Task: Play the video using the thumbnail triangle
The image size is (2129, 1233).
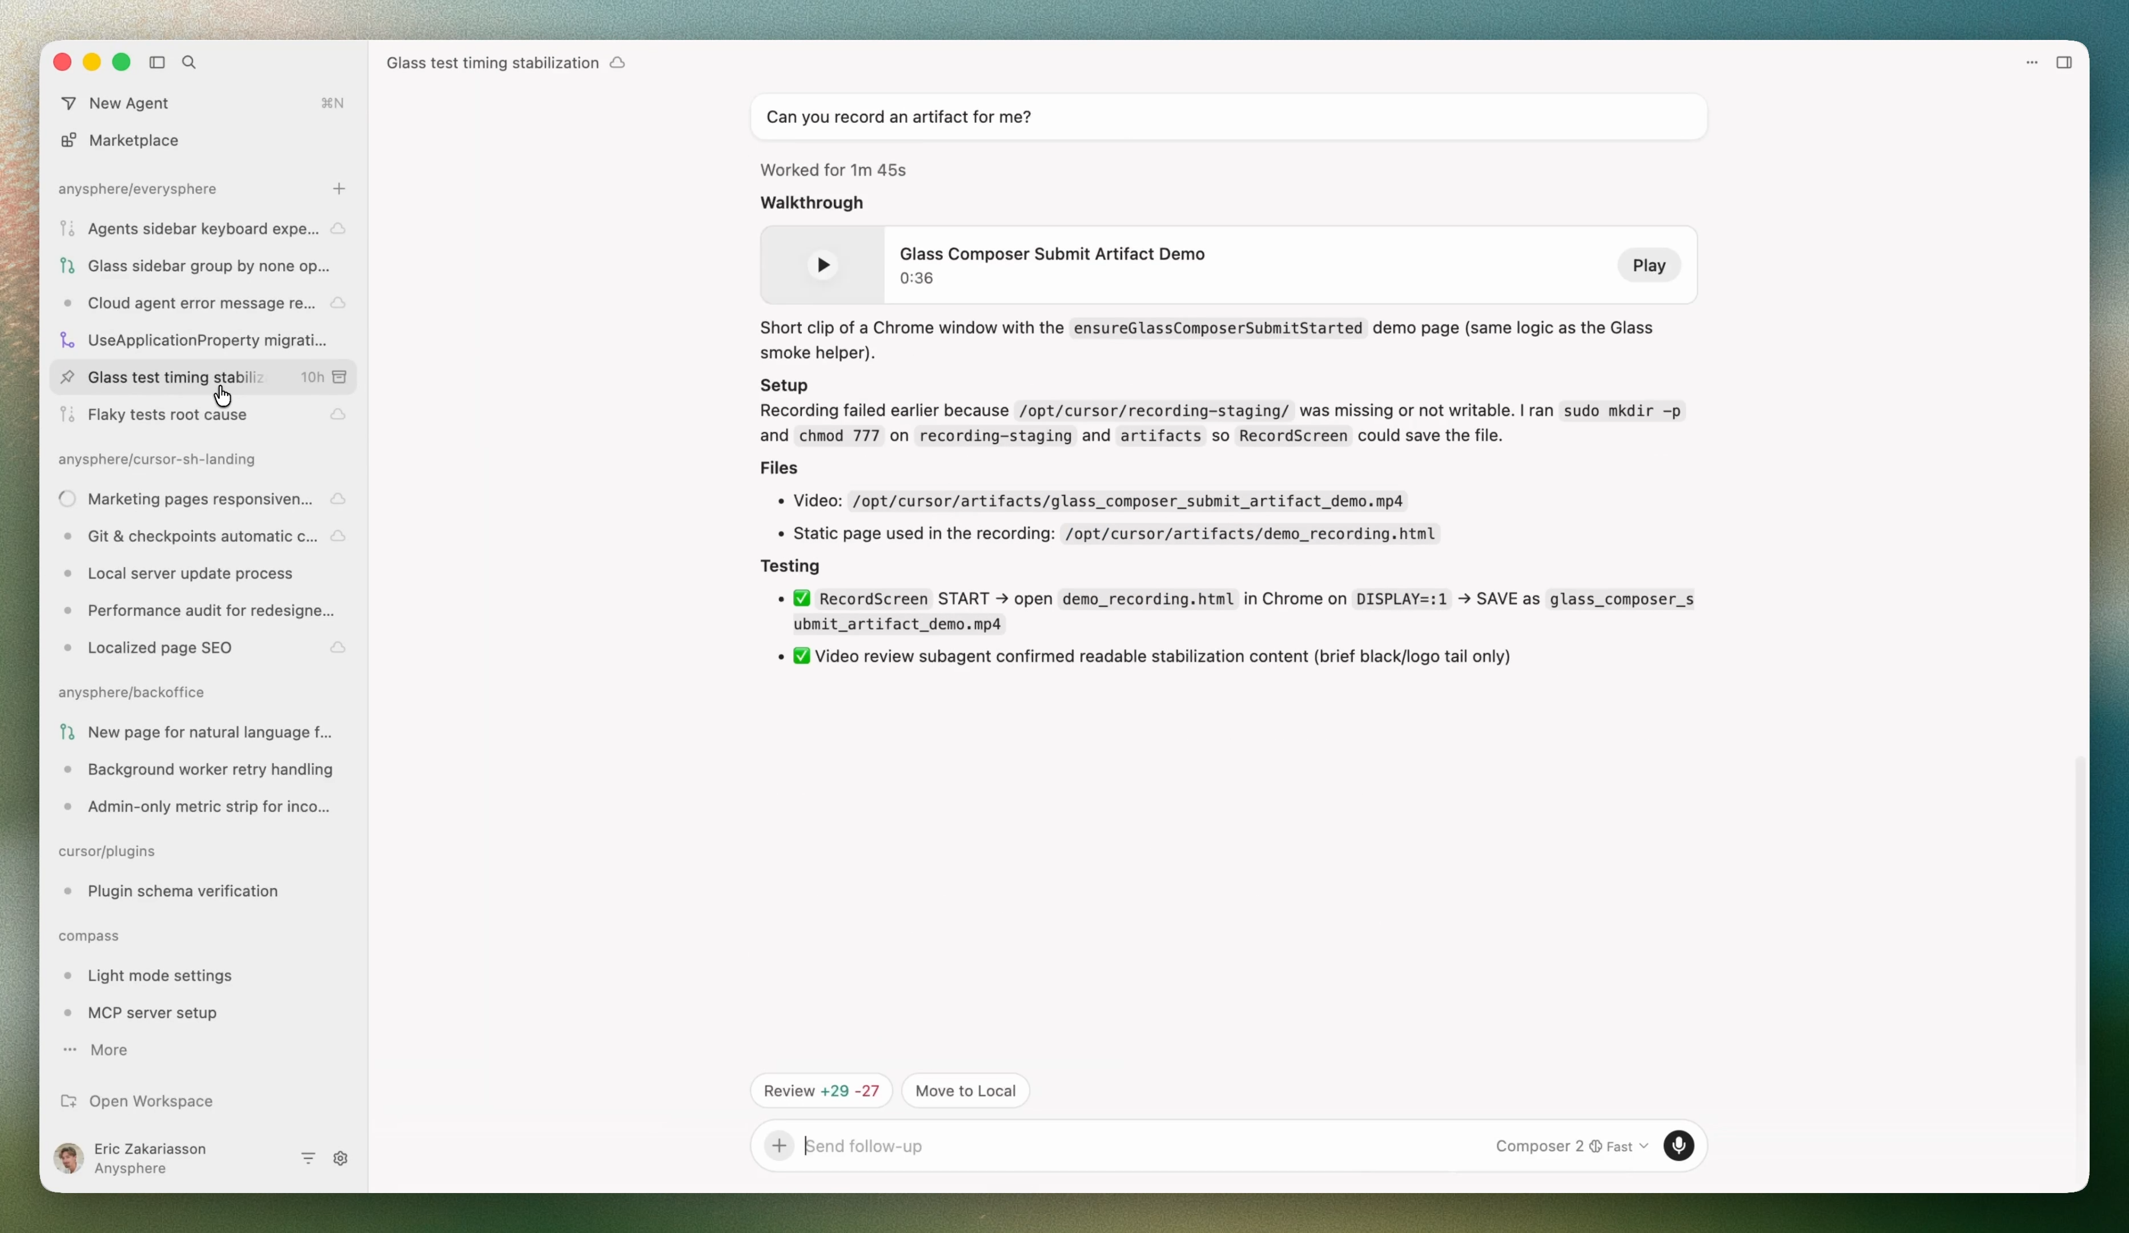Action: coord(823,265)
